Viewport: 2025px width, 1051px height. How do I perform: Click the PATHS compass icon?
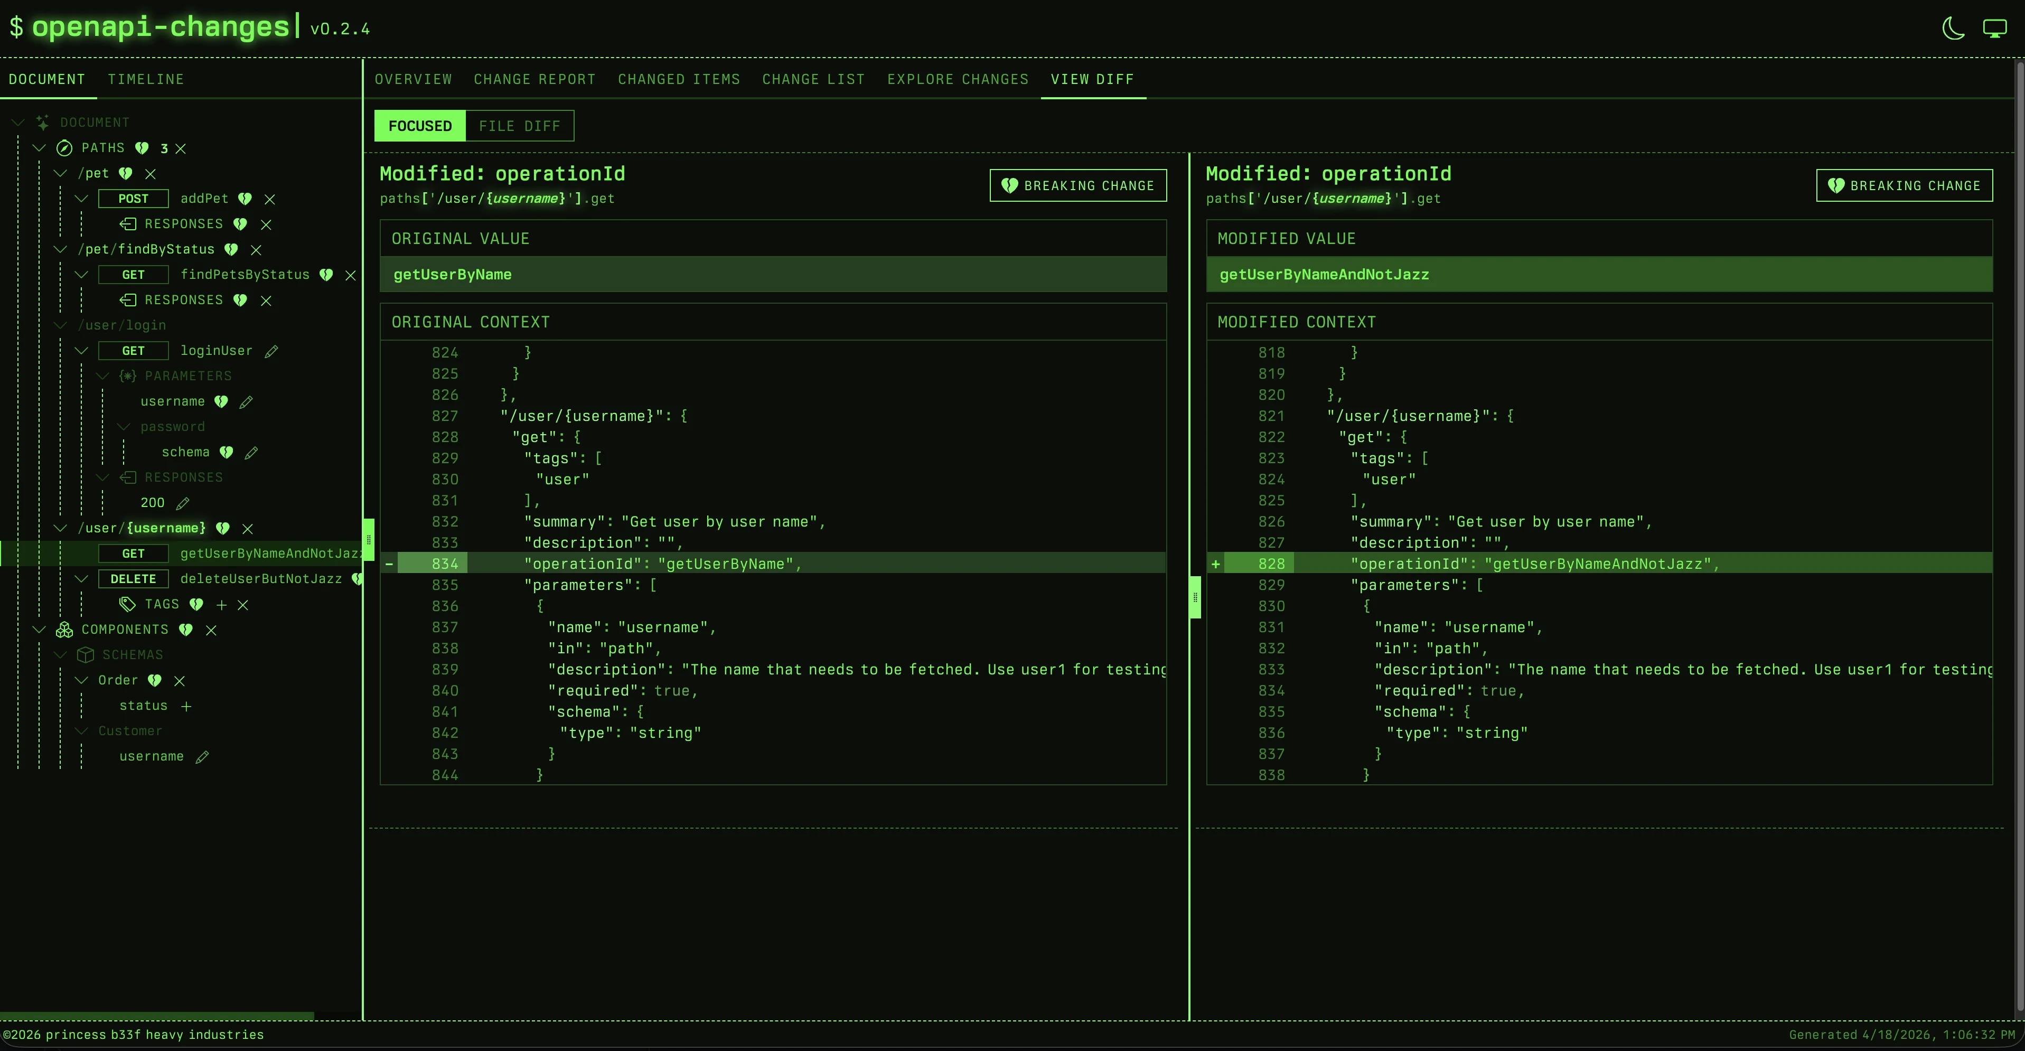click(64, 148)
